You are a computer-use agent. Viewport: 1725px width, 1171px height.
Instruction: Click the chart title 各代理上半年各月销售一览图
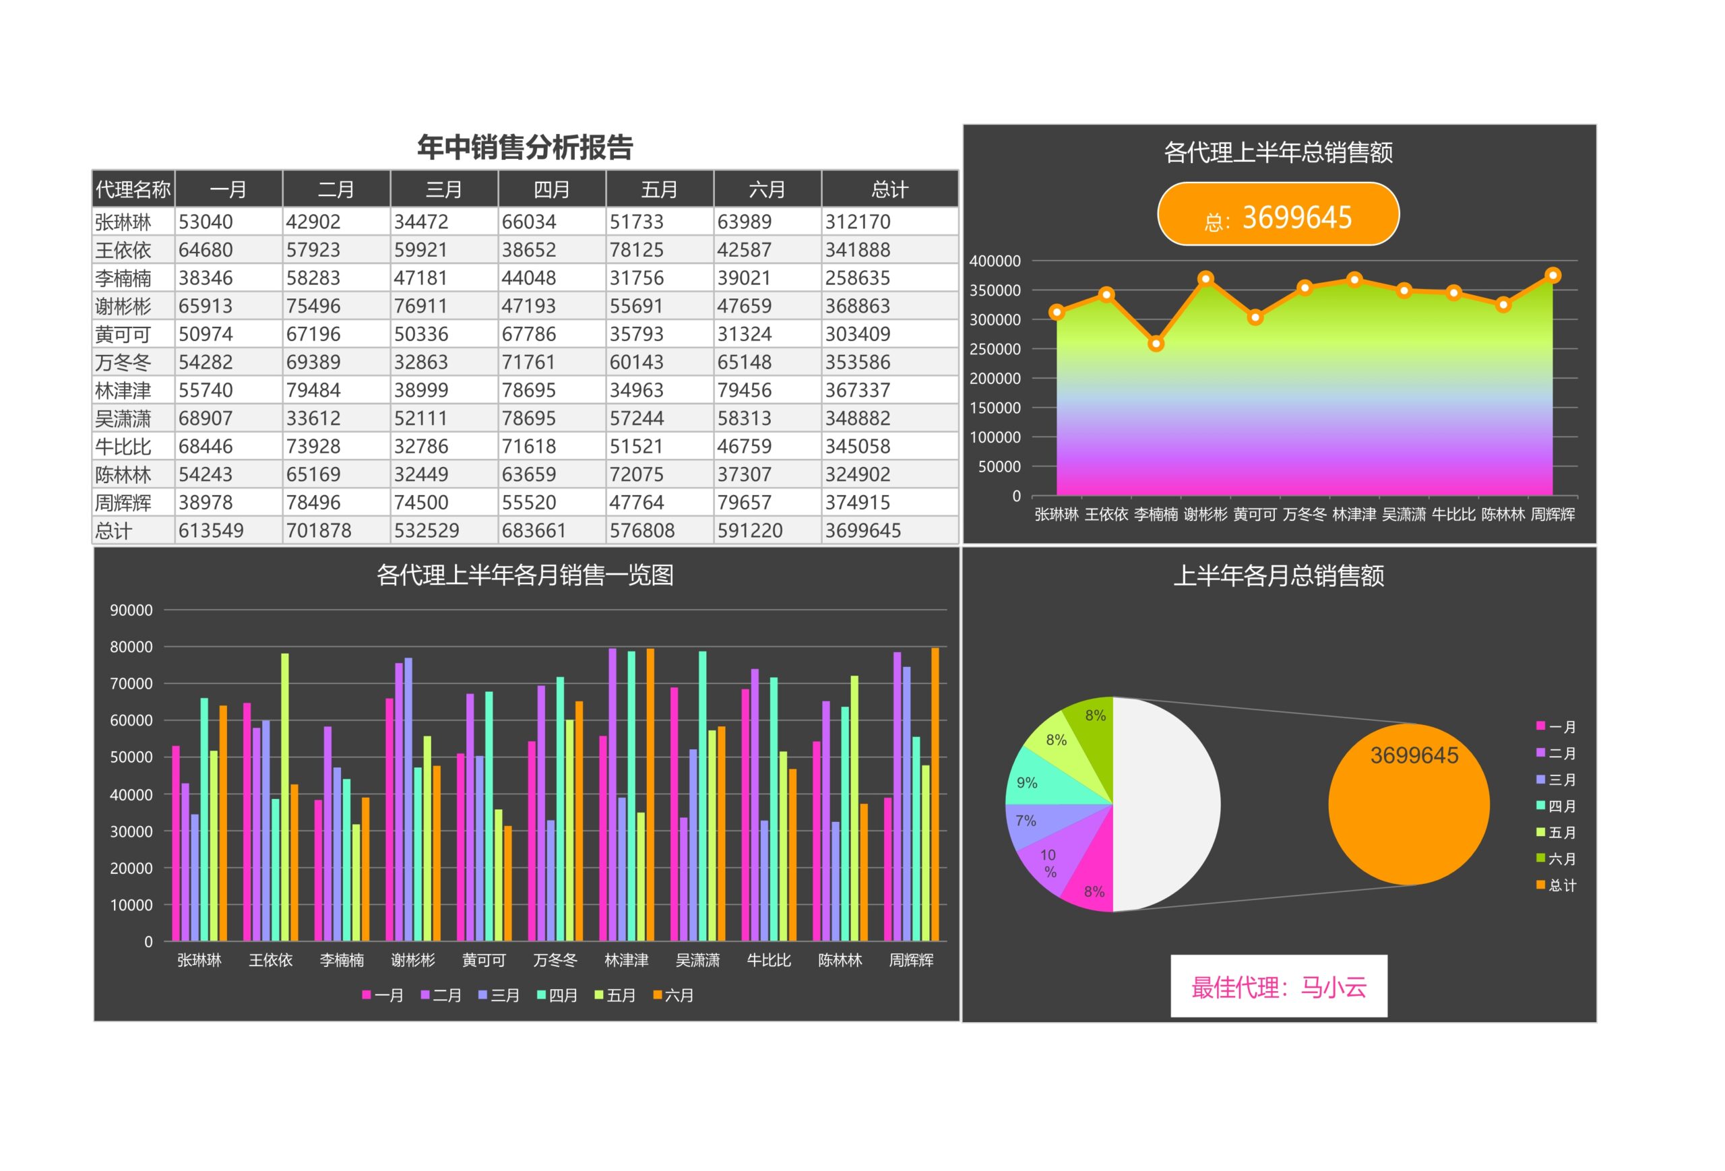(525, 575)
